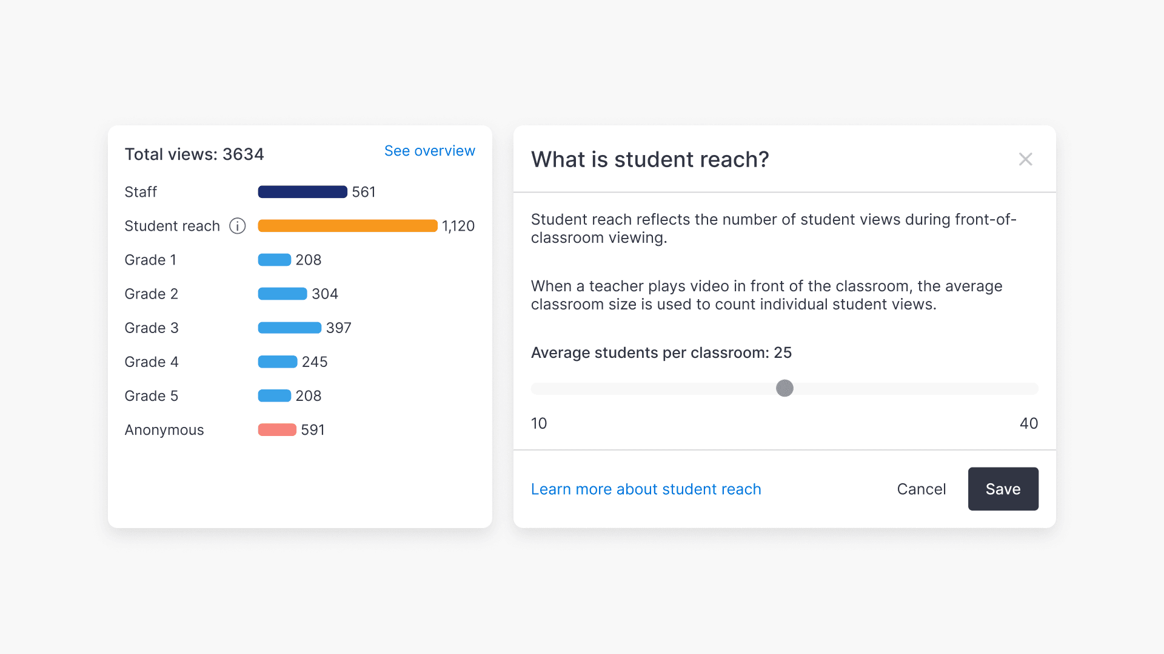This screenshot has height=654, width=1164.
Task: Click the Grade 5 views bar
Action: tap(275, 395)
